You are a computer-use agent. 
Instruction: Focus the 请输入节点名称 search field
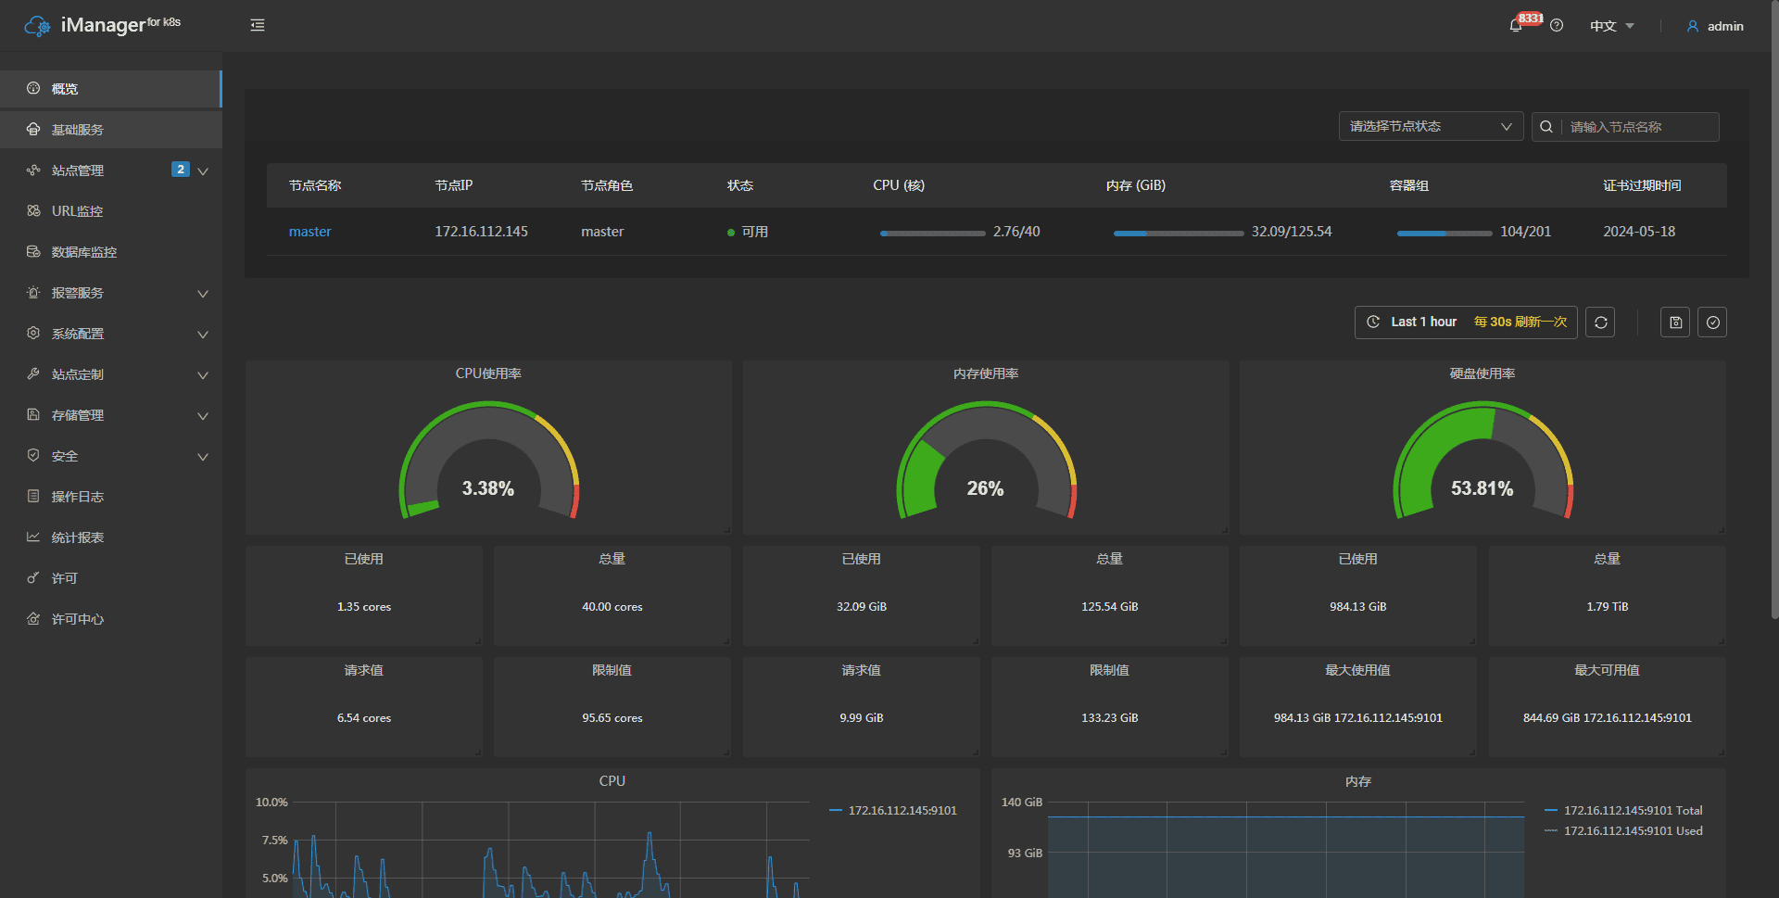[1638, 127]
